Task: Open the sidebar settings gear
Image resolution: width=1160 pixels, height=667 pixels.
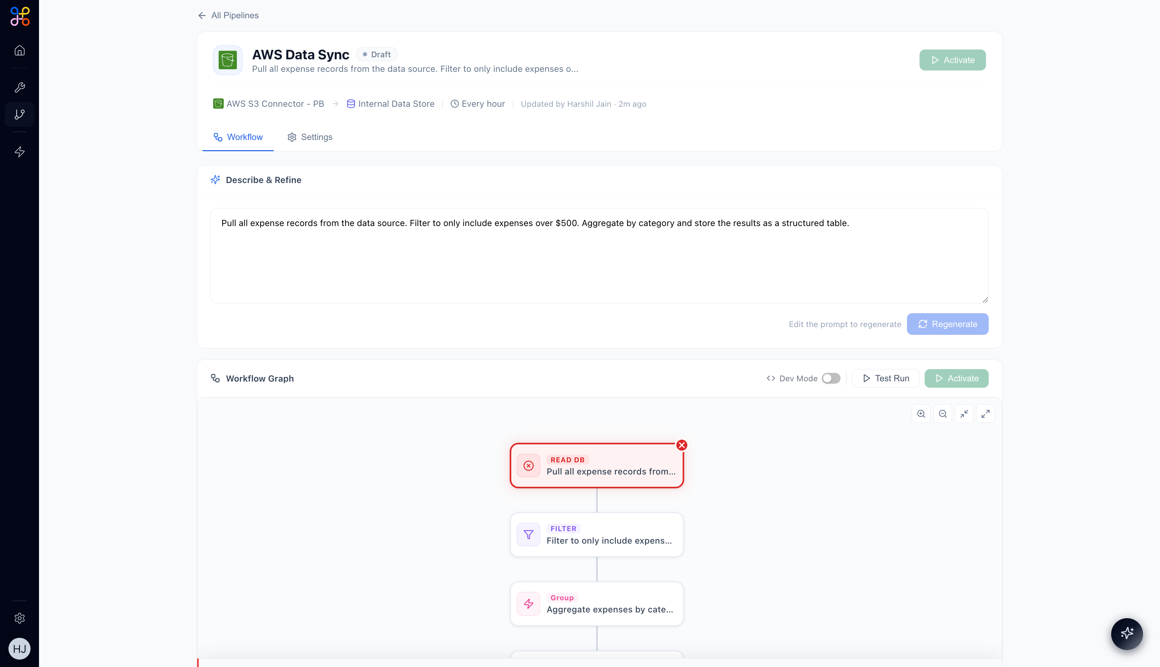Action: (x=20, y=618)
